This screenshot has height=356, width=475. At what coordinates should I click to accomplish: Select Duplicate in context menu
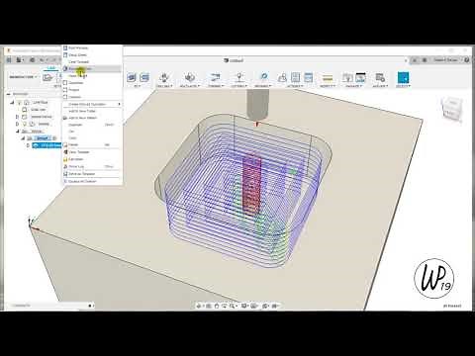pyautogui.click(x=92, y=125)
